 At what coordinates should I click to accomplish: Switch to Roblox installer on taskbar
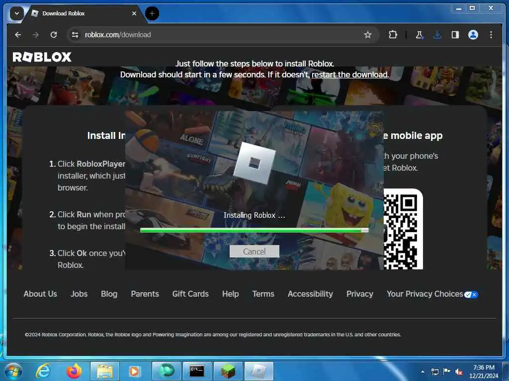click(258, 371)
